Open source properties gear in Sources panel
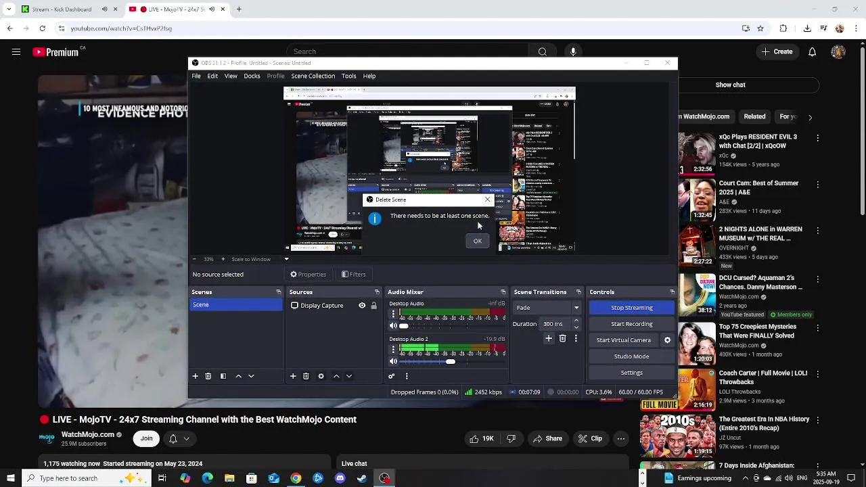The width and height of the screenshot is (866, 487). pos(321,376)
